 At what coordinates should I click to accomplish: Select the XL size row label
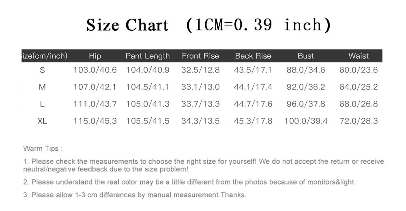coord(42,121)
